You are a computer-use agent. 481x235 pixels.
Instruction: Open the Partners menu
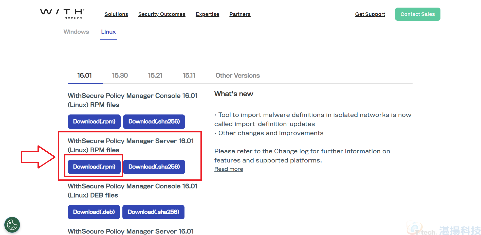[x=240, y=14]
